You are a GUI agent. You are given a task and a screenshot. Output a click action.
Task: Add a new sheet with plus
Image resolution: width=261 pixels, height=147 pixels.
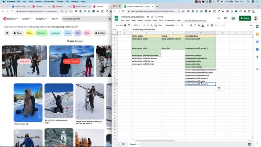pos(119,144)
